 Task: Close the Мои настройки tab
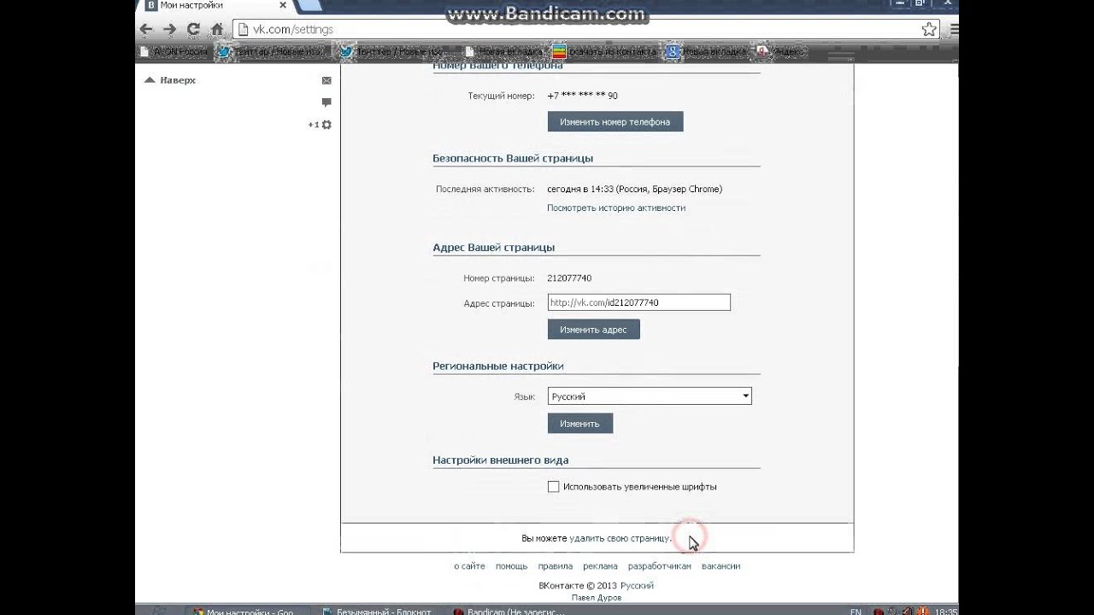tap(283, 5)
